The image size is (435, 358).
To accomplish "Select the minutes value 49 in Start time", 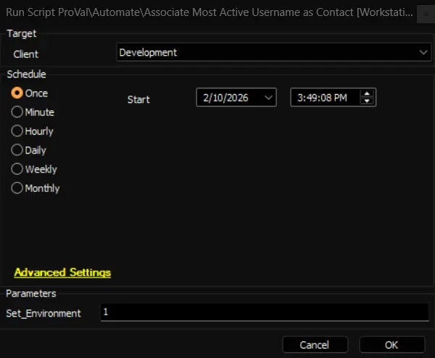I will [x=307, y=98].
